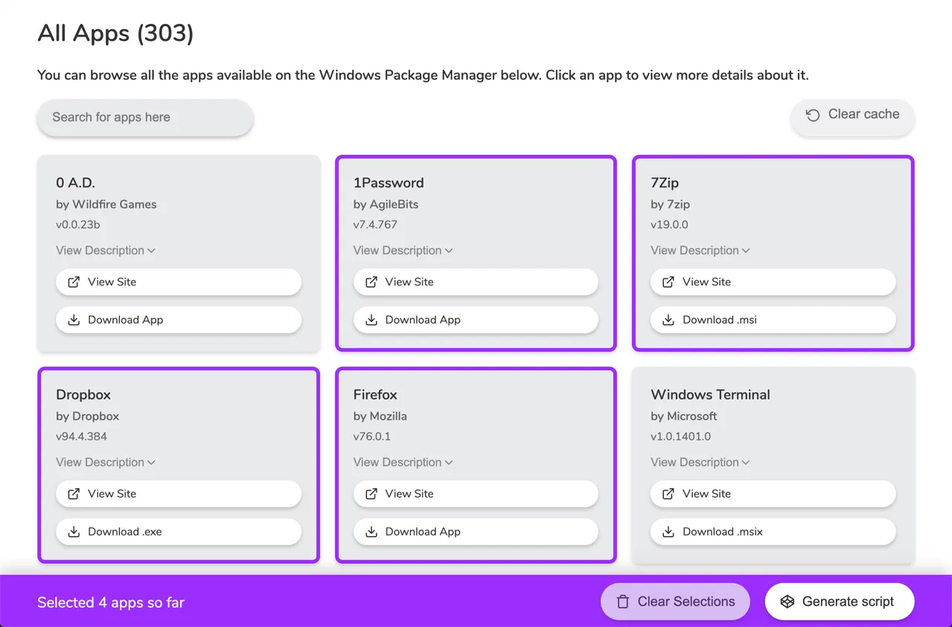Expand View Description for Firefox
Image resolution: width=952 pixels, height=627 pixels.
coord(403,463)
